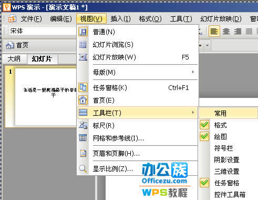Uncheck the 格式 toolbar option
Screen dimensions: 258x200
coord(204,125)
